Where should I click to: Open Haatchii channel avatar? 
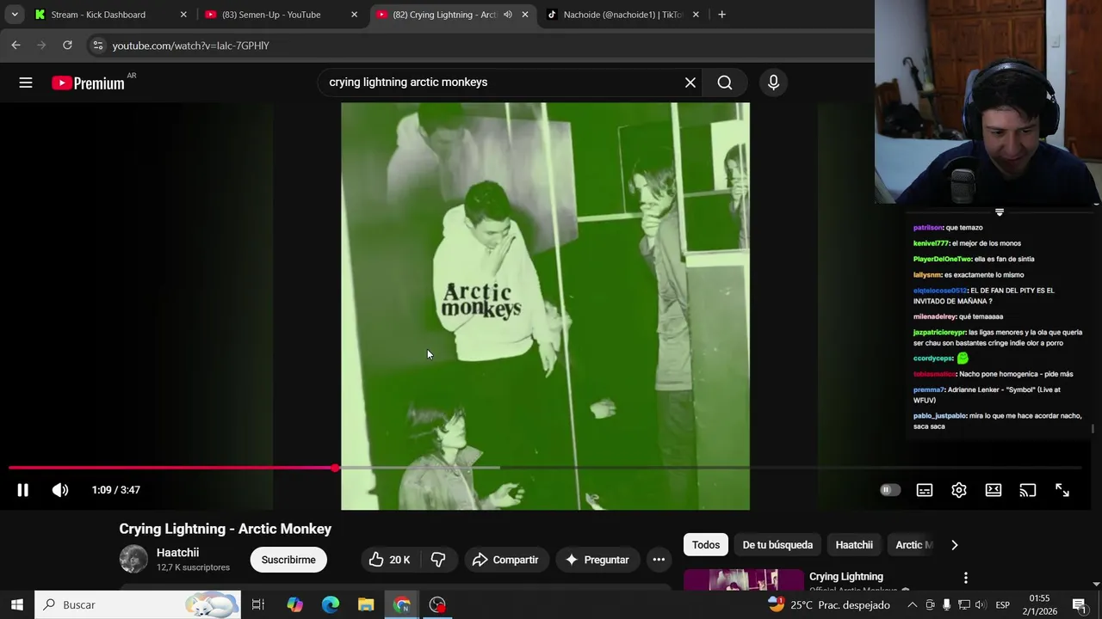click(x=133, y=559)
